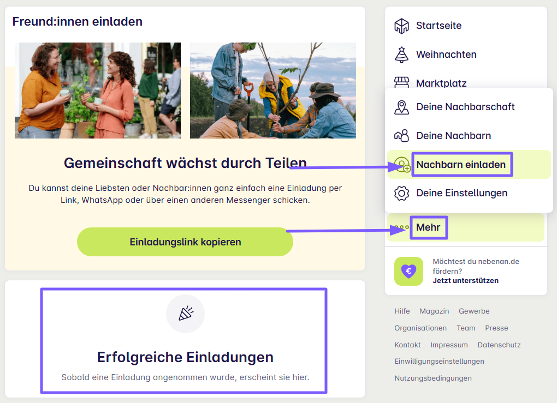Click 'Möchtest du nebenan.de fördern?' text
This screenshot has height=403, width=557.
476,267
